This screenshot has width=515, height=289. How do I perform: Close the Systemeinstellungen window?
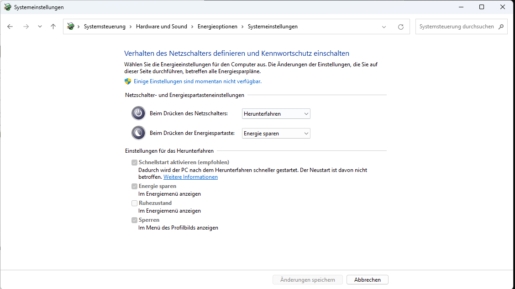coord(503,7)
